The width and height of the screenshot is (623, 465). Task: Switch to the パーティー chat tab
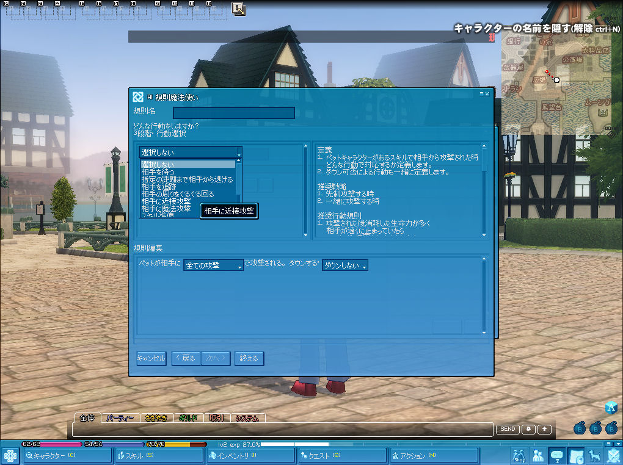click(x=120, y=418)
